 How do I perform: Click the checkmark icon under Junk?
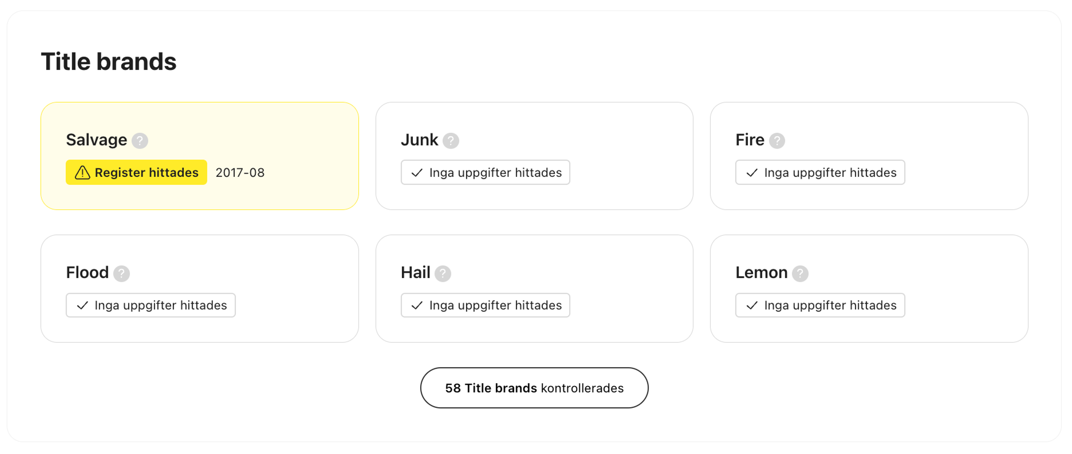[x=417, y=173]
